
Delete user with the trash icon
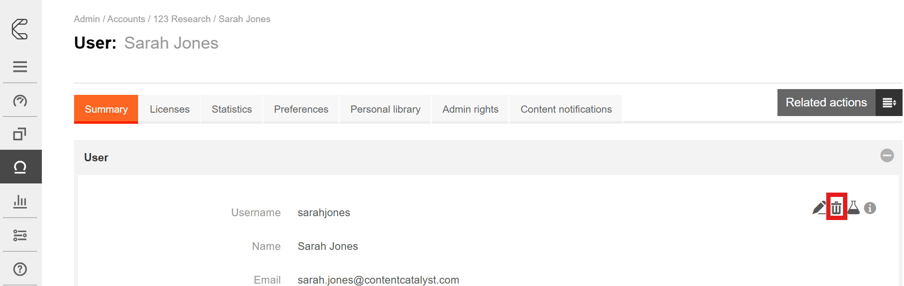(836, 208)
